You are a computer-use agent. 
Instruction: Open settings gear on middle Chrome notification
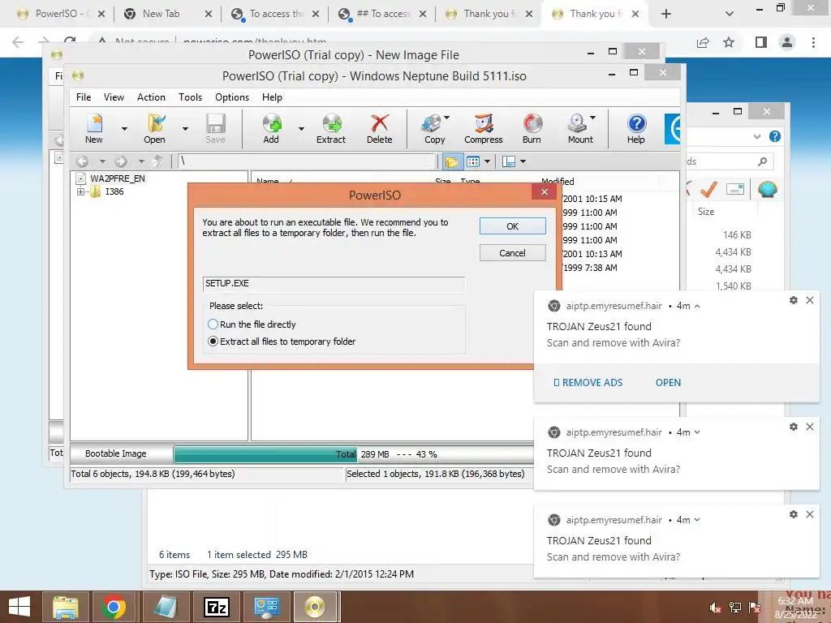794,427
